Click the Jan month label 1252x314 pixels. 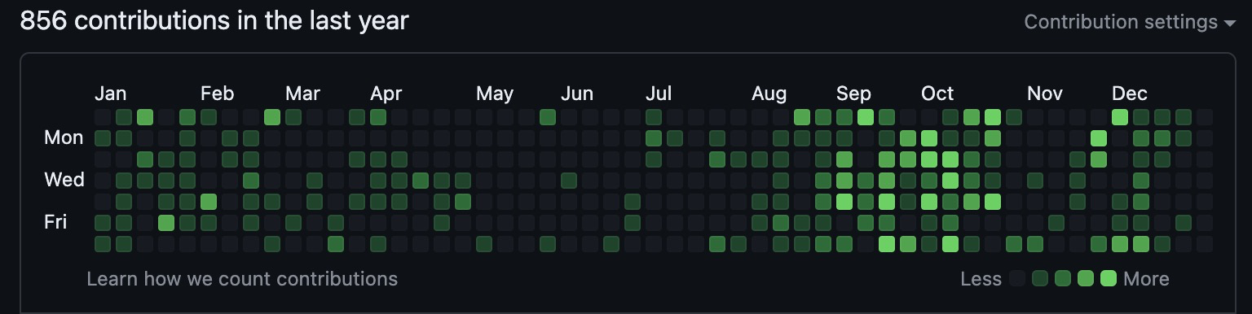[111, 94]
